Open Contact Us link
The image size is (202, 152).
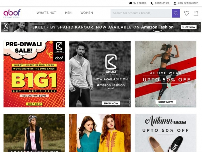162,3
